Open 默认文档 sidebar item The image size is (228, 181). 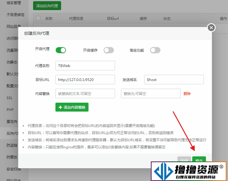pyautogui.click(x=12, y=74)
